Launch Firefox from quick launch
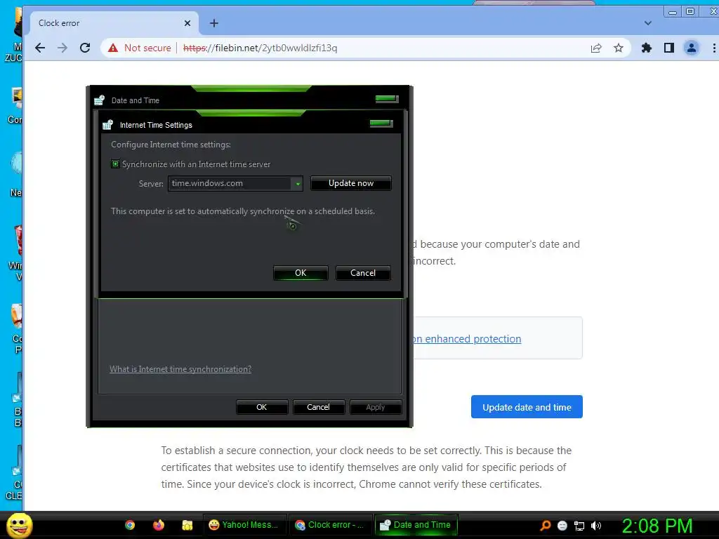Image resolution: width=719 pixels, height=539 pixels. coord(159,525)
